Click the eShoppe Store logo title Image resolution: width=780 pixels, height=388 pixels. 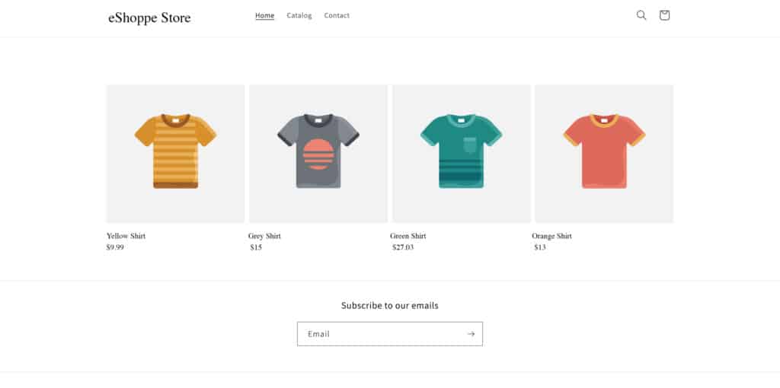click(149, 18)
